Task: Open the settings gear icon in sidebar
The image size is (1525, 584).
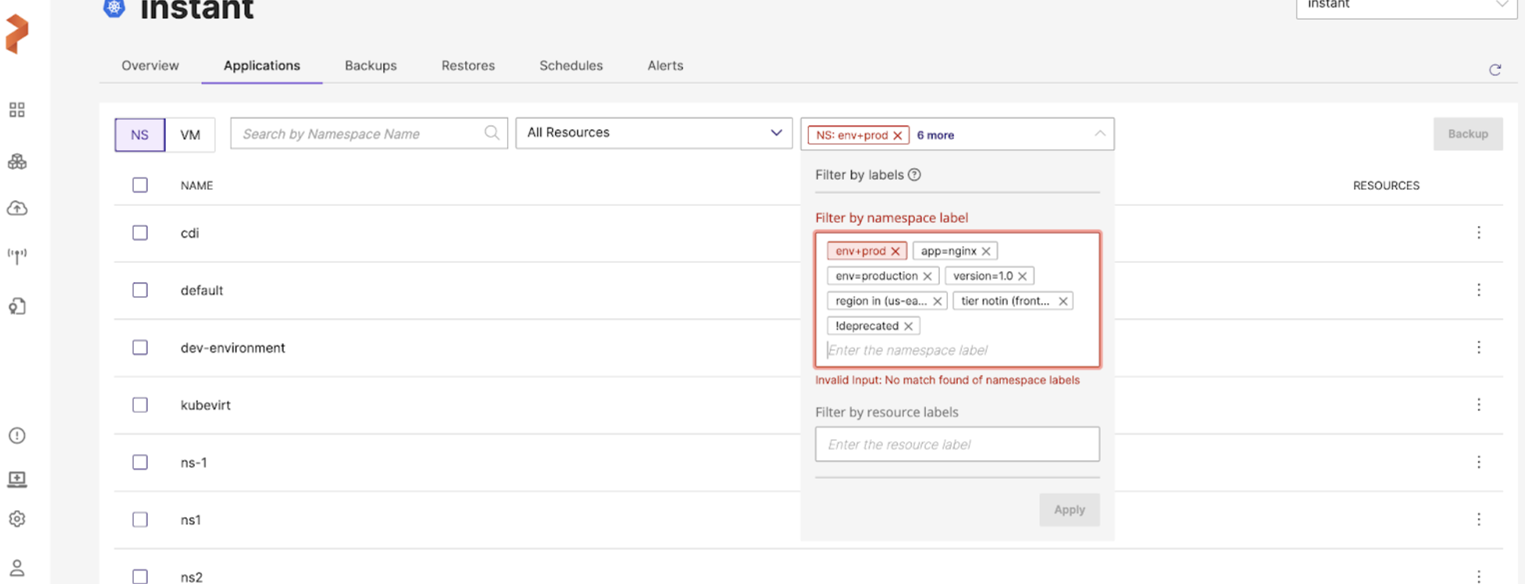Action: (x=17, y=518)
